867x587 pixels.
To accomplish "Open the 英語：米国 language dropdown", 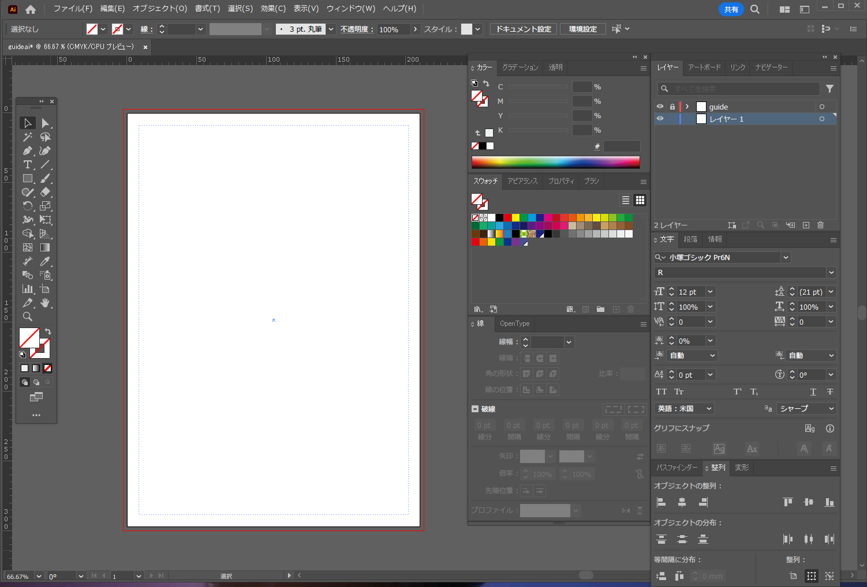I will [x=685, y=408].
